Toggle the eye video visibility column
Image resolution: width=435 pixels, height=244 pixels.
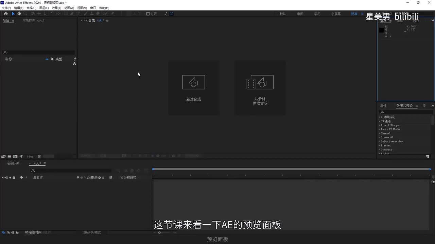pos(3,178)
